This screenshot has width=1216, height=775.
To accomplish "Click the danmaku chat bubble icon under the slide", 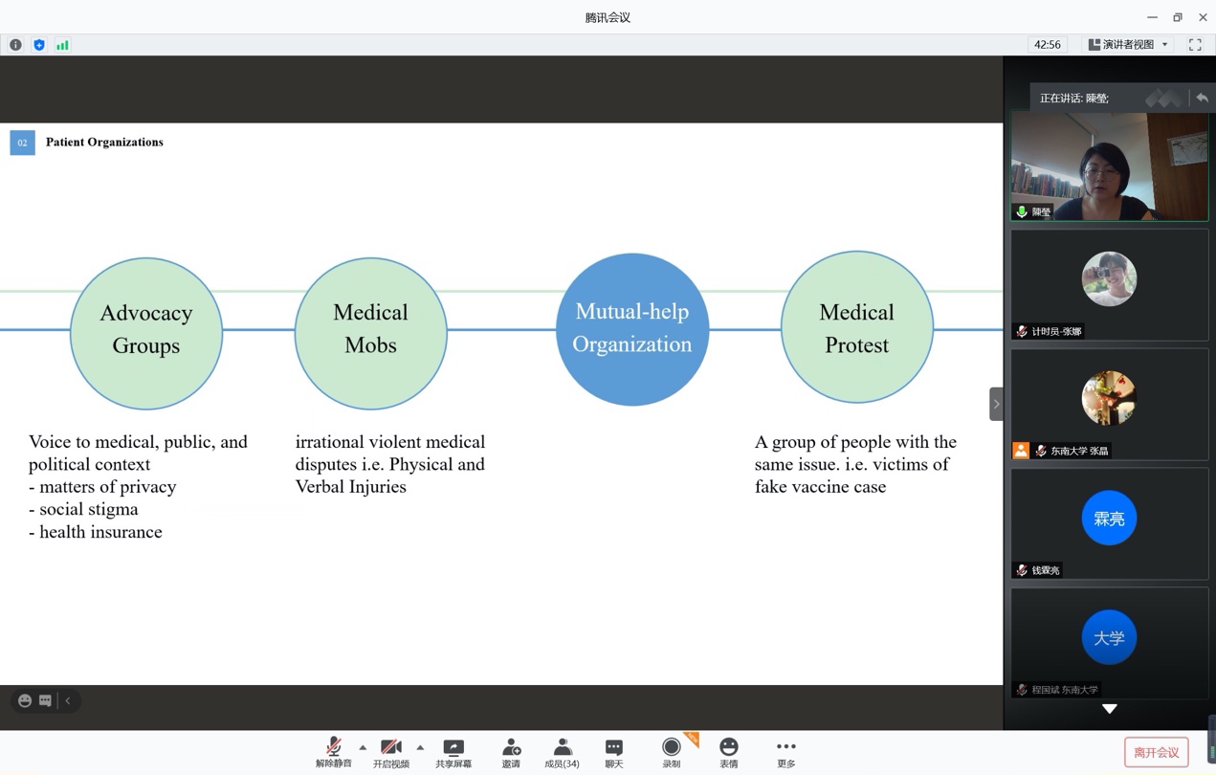I will pyautogui.click(x=45, y=701).
